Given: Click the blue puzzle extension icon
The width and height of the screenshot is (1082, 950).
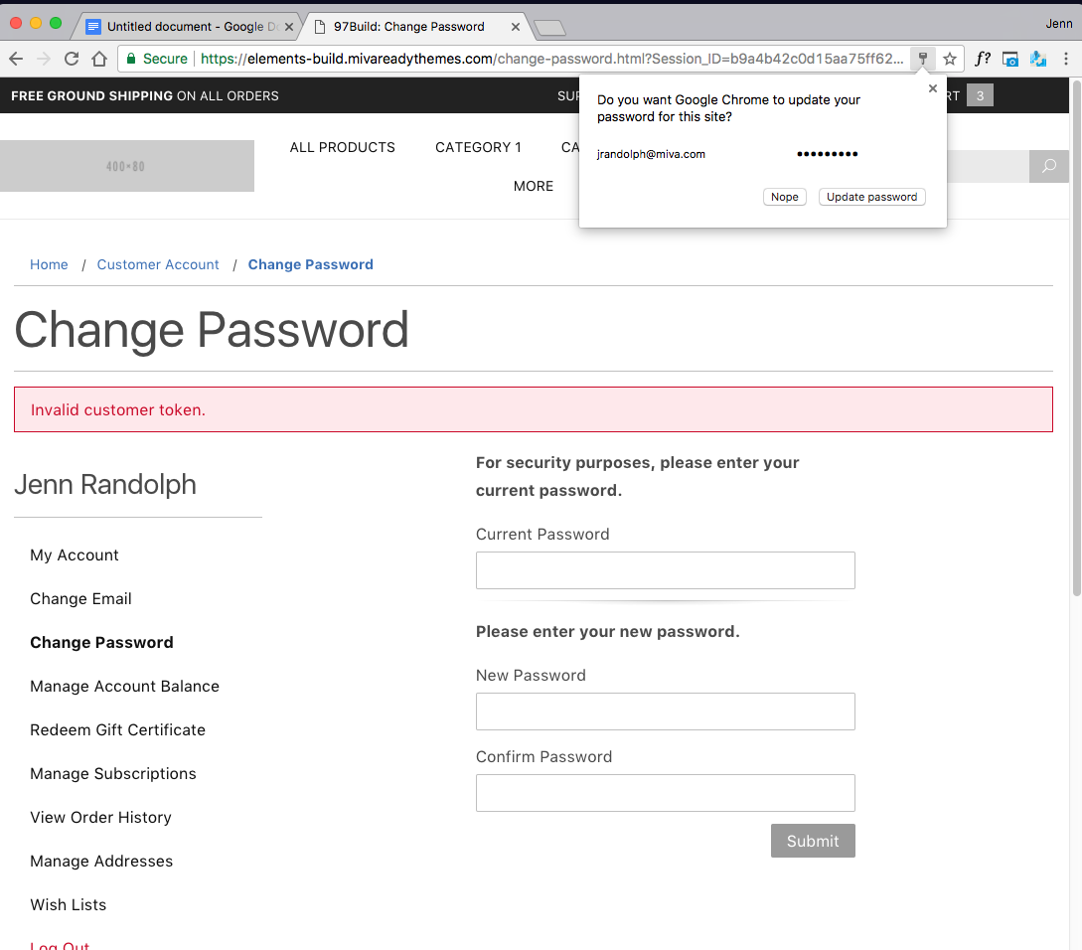Looking at the screenshot, I should pyautogui.click(x=1038, y=59).
